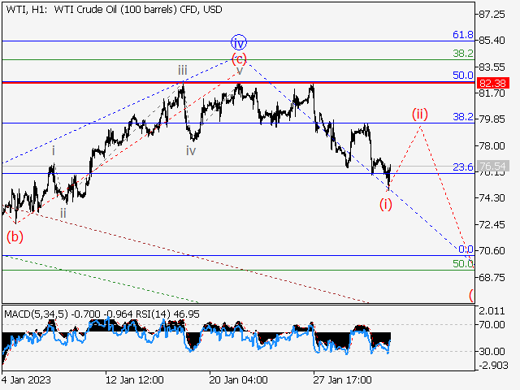Screen dimensions: 520x390
Task: Click the 83.55 price axis label
Action: [x=492, y=67]
